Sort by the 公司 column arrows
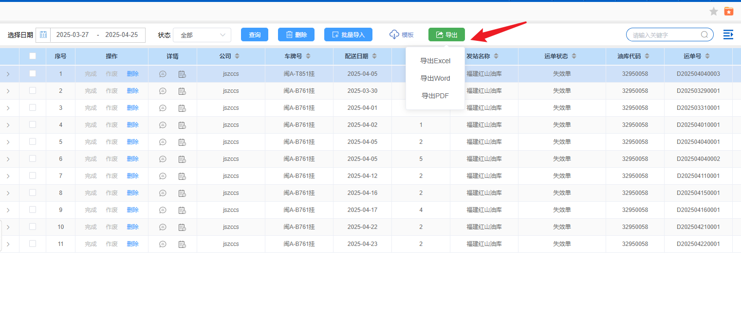741x314 pixels. click(x=237, y=56)
